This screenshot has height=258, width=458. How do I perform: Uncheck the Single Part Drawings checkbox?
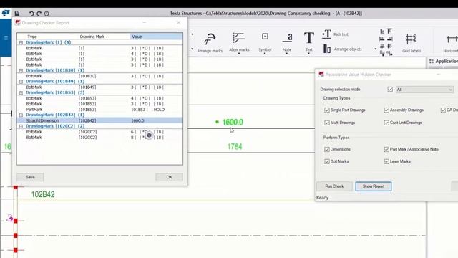(327, 110)
